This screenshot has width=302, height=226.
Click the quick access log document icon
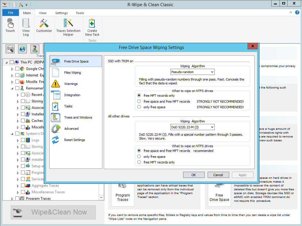click(x=14, y=5)
